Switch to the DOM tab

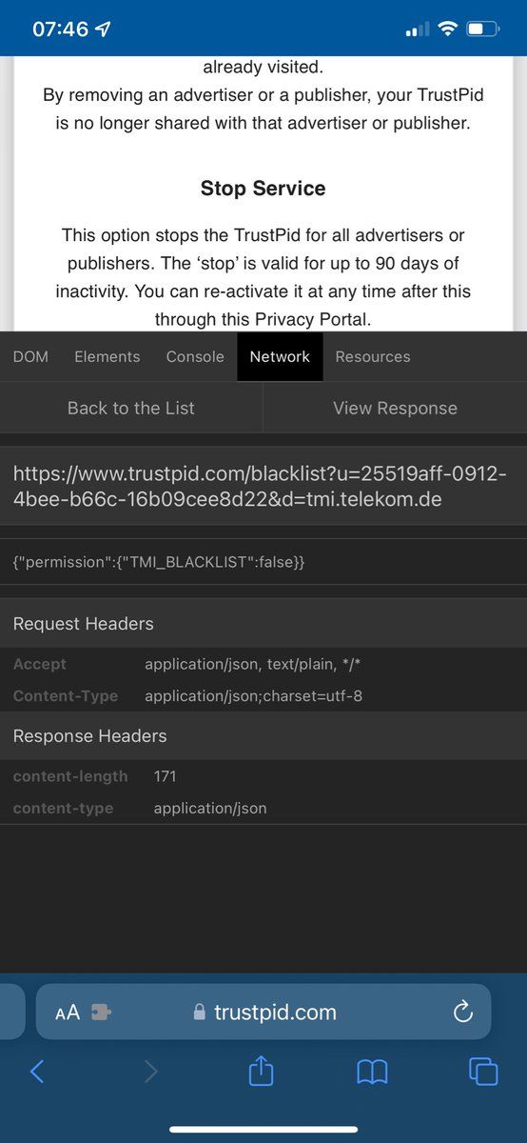click(29, 356)
